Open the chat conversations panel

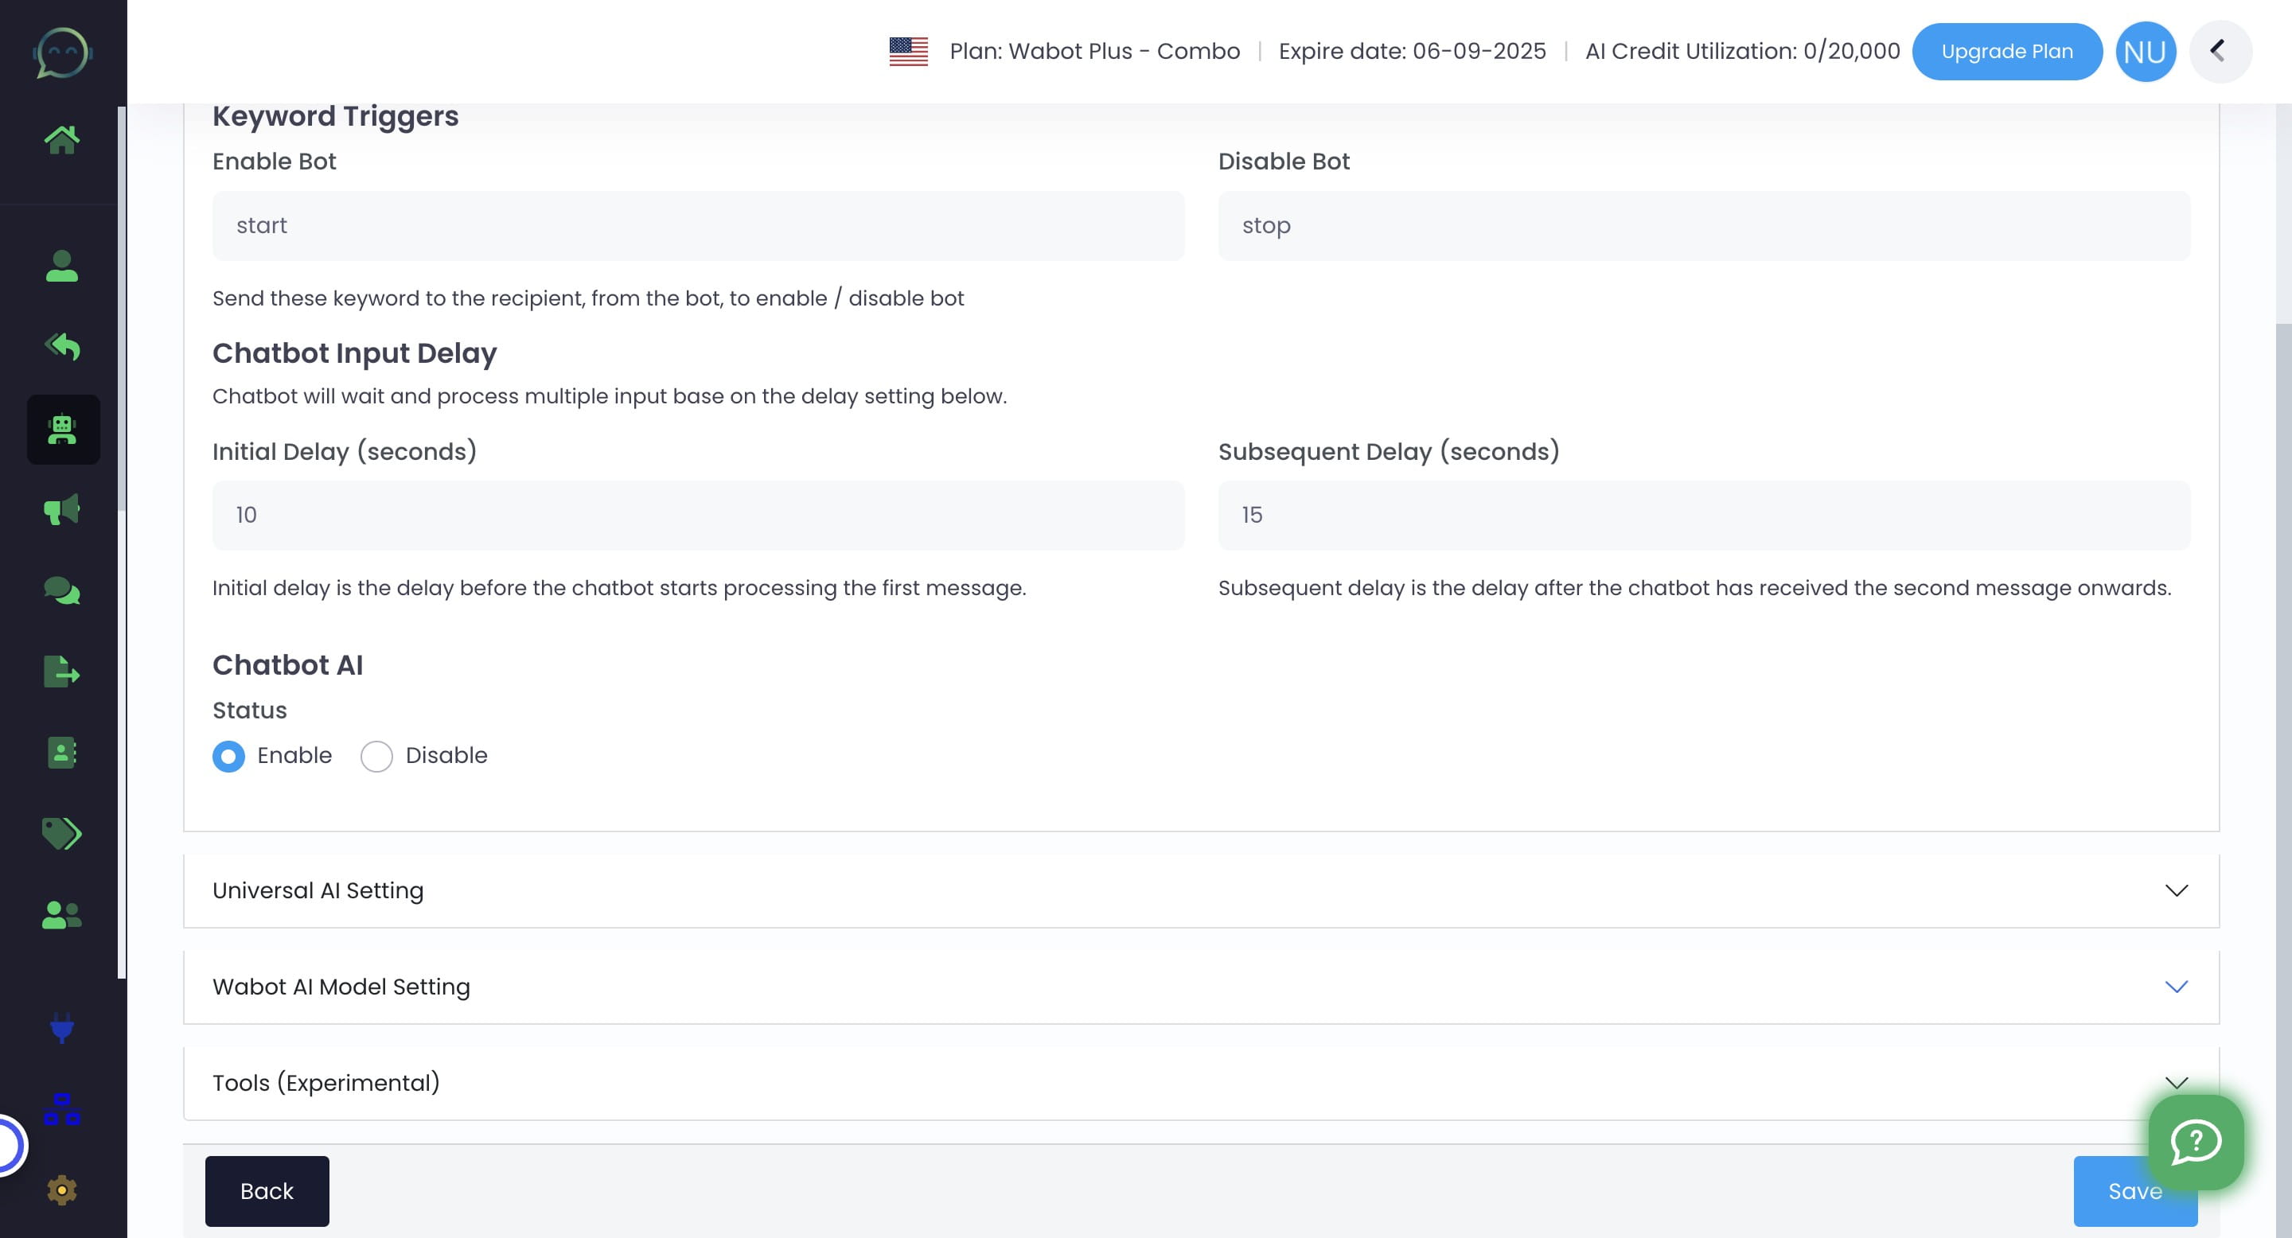[60, 590]
